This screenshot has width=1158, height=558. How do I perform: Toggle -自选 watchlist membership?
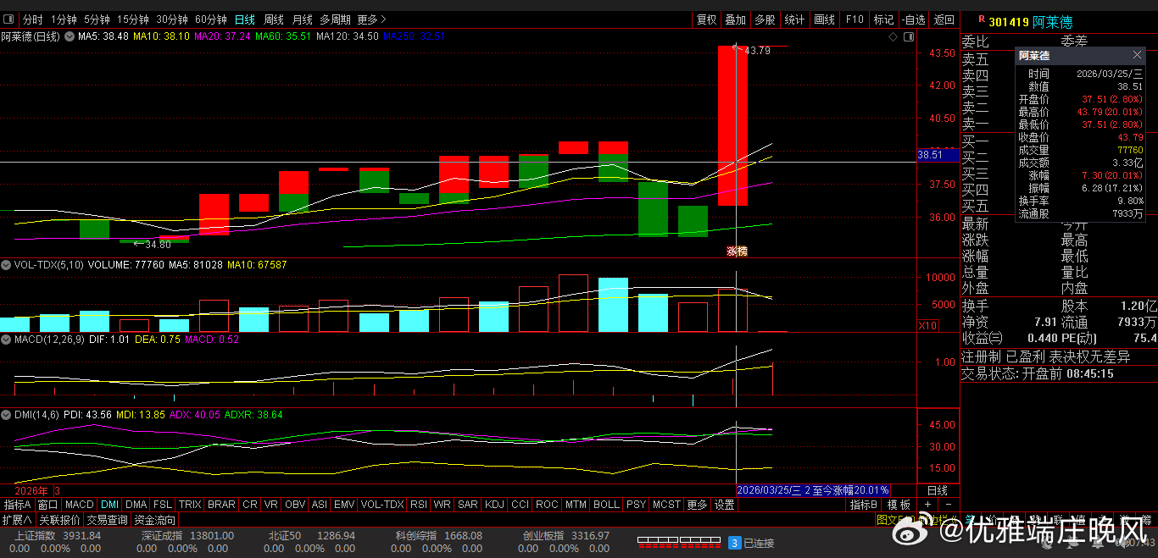[x=914, y=19]
